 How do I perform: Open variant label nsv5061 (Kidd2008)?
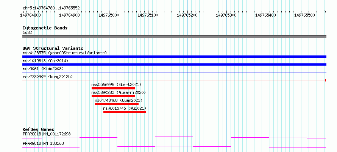[x=43, y=69]
